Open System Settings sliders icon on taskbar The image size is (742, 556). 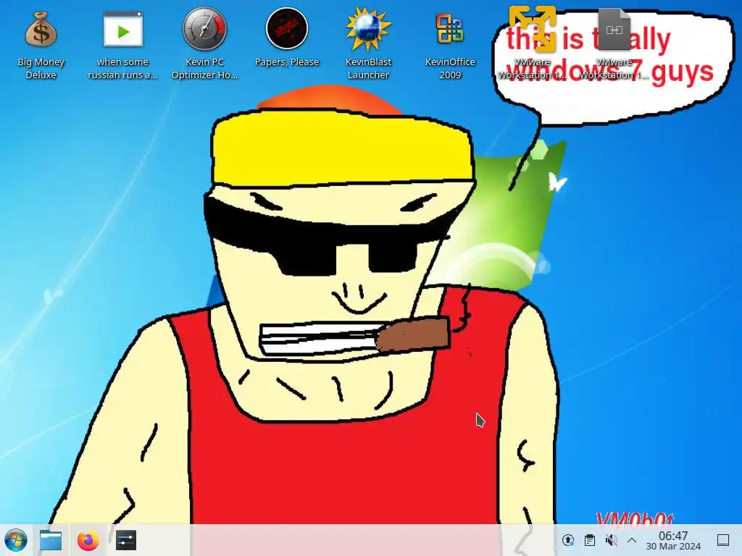(126, 540)
